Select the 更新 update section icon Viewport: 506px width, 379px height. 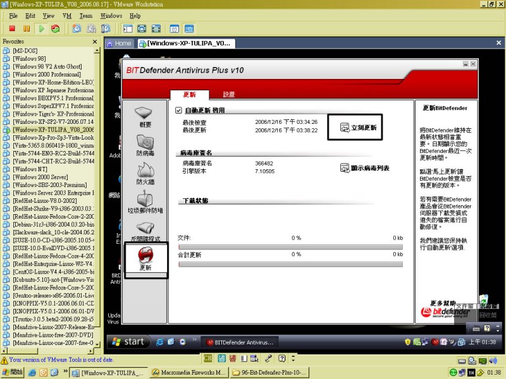pos(146,259)
